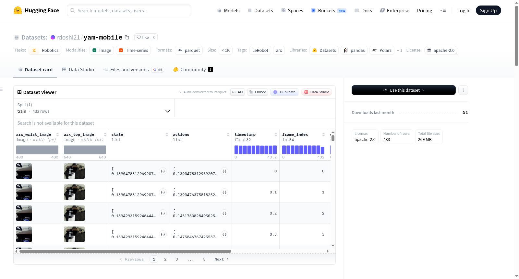Click the Auto-converted to Parquet link

pos(205,92)
